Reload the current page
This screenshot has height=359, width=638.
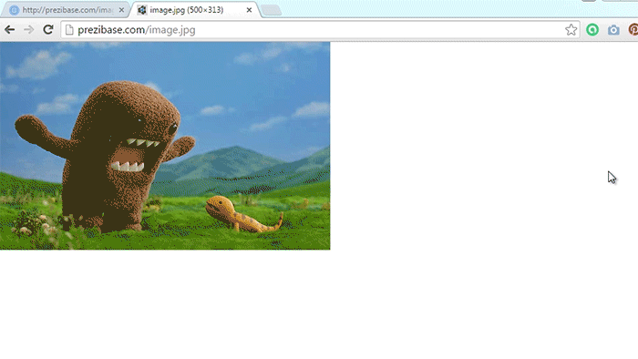pyautogui.click(x=48, y=30)
